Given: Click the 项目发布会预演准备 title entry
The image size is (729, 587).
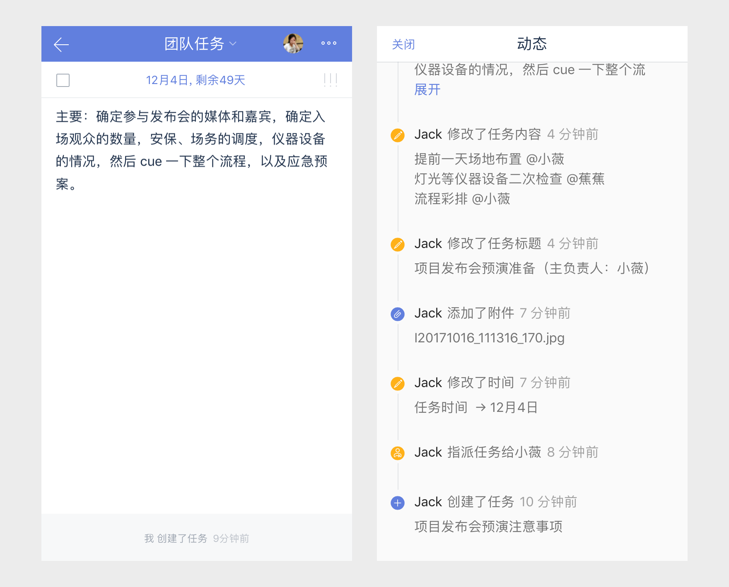Looking at the screenshot, I should [532, 268].
